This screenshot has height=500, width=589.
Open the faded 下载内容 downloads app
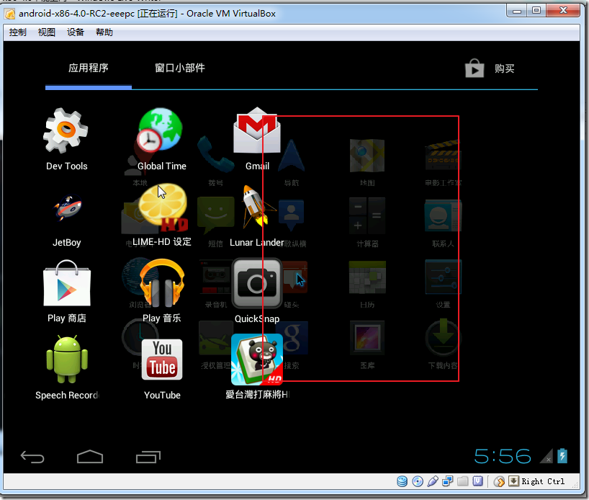443,338
